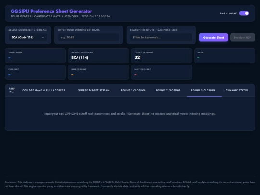Click the Select Counseling Stream label
The image size is (260, 195).
[x=27, y=30]
